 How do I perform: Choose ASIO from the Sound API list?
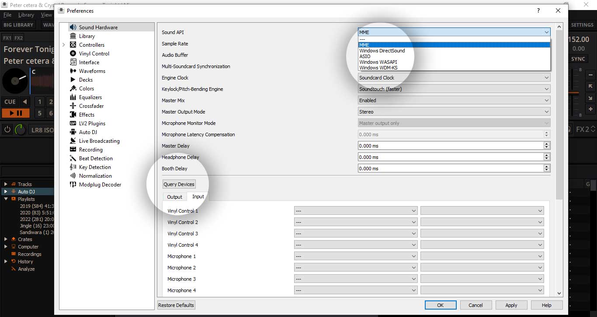[365, 56]
